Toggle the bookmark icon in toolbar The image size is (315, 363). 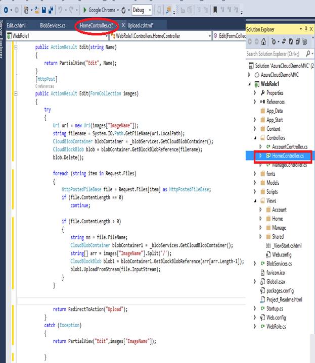215,10
